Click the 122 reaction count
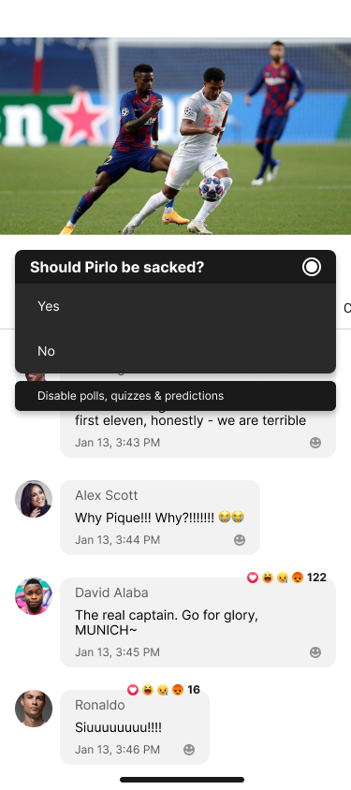351x790 pixels. [316, 578]
